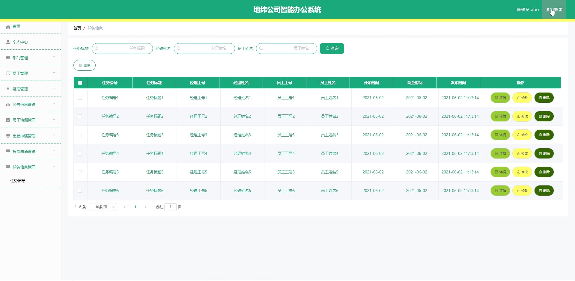Click the 报销申请管理 sidebar icon
Viewport: 575px width, 281px height.
8,152
